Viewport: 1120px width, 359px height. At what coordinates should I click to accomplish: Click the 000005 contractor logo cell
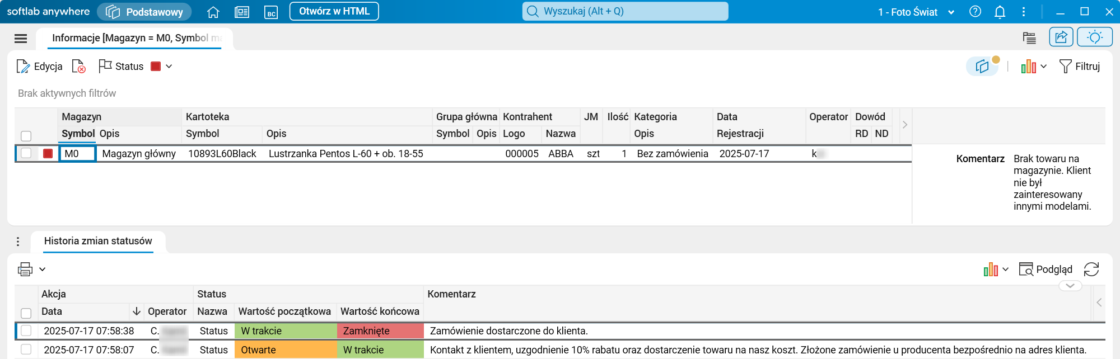pos(522,154)
